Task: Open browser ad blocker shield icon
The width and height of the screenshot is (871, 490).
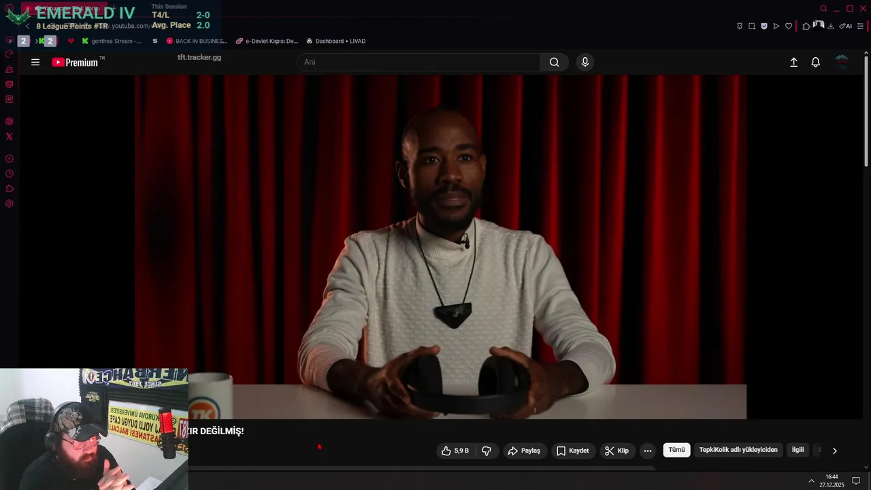Action: tap(764, 26)
